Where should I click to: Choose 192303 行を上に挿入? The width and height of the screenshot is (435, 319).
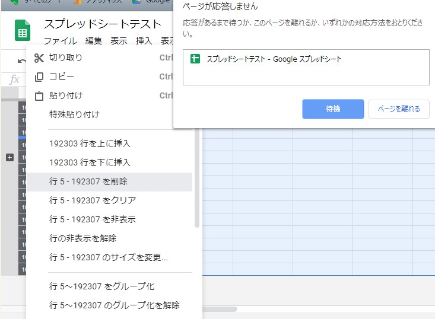(90, 143)
